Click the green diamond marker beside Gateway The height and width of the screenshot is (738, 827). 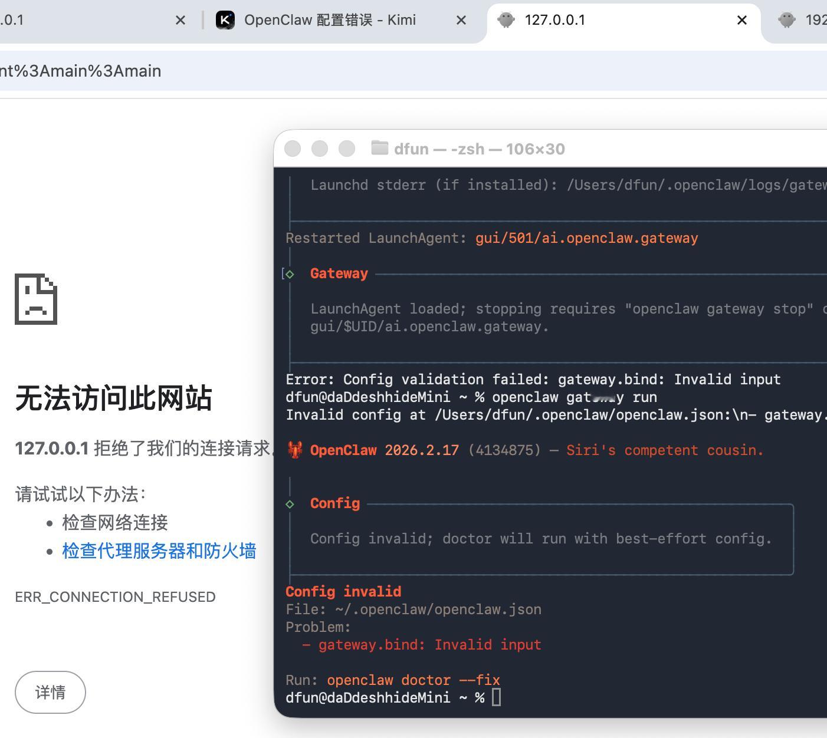coord(290,274)
